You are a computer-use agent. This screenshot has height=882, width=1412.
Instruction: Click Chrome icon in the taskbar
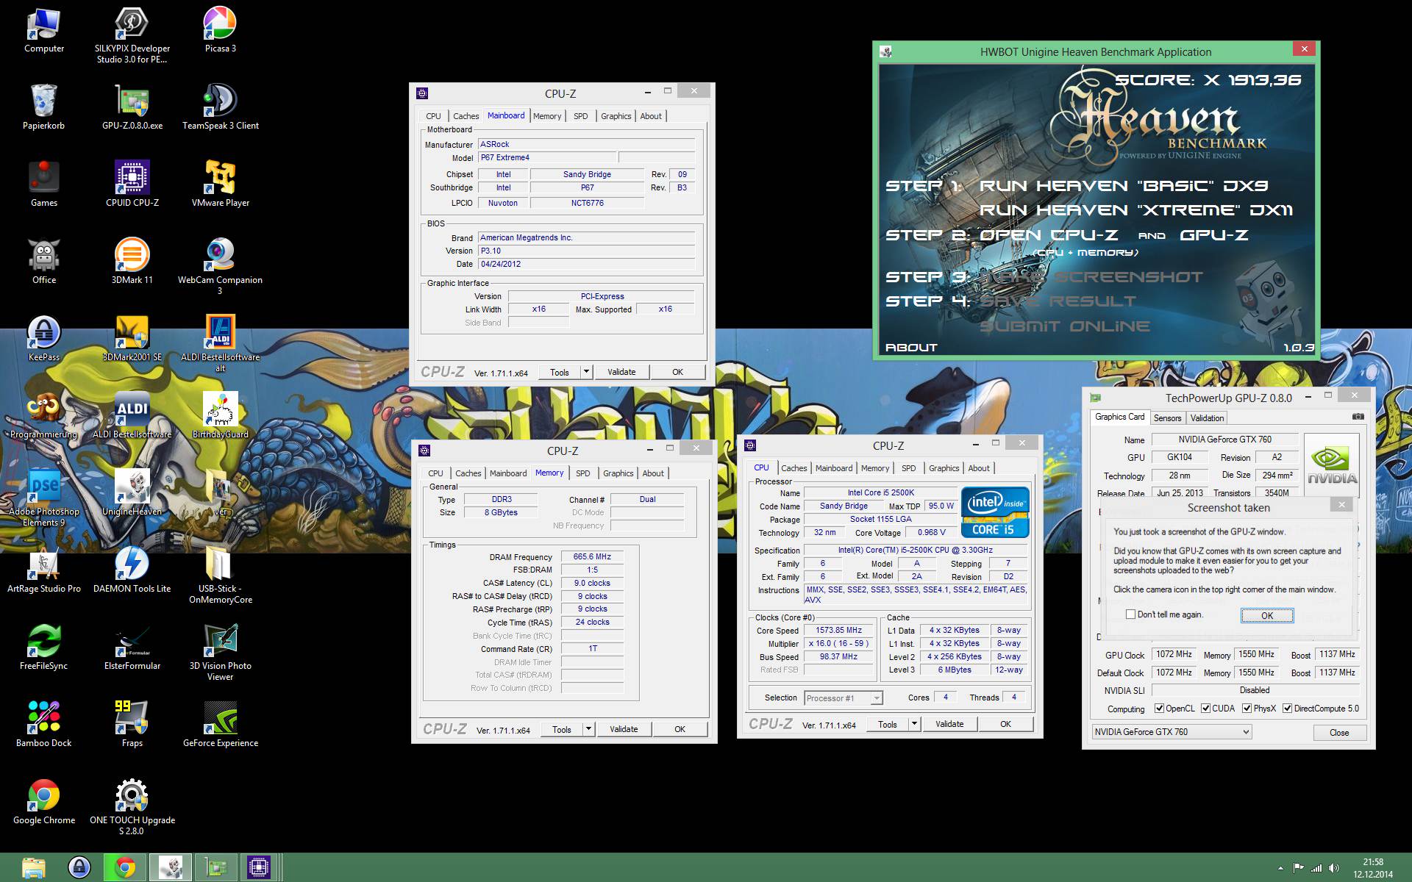pyautogui.click(x=124, y=868)
